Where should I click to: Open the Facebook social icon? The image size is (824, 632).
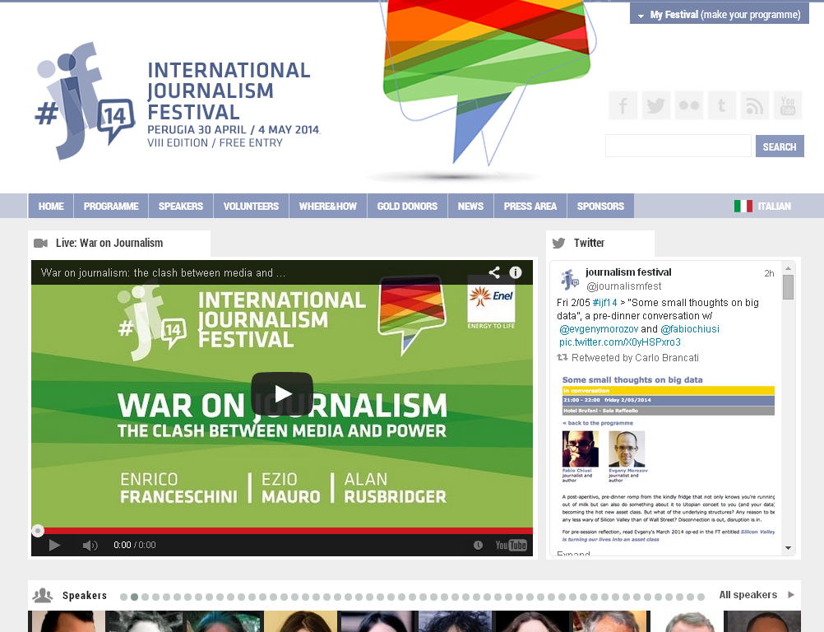coord(623,105)
